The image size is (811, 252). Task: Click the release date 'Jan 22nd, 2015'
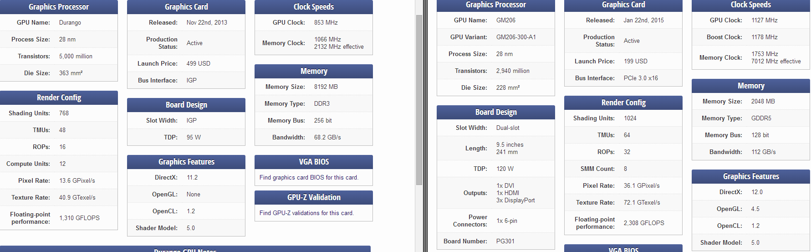tap(643, 20)
